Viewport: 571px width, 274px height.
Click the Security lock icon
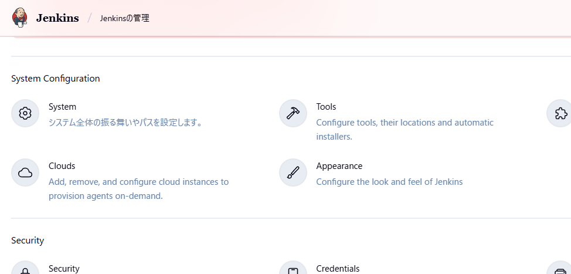25,270
